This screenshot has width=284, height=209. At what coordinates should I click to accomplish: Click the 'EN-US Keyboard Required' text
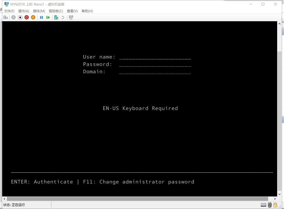(x=140, y=108)
